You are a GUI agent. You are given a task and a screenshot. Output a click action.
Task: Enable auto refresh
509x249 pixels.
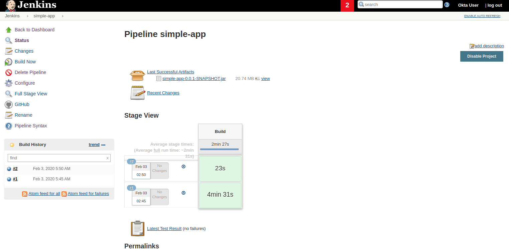pyautogui.click(x=482, y=16)
